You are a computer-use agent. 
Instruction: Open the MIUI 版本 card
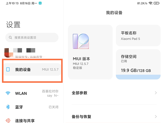point(90,52)
